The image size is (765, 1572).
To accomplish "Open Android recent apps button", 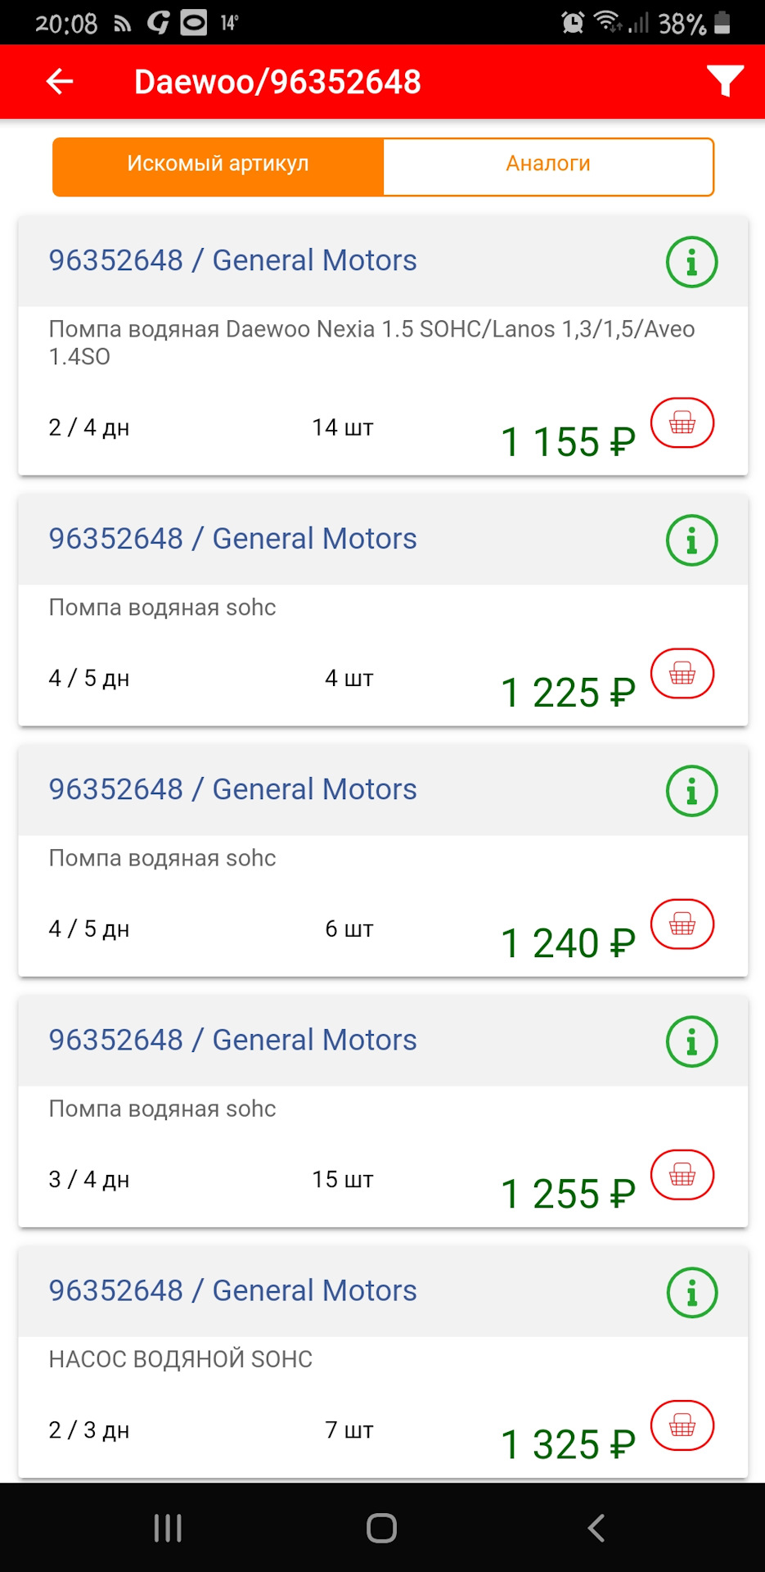I will tap(168, 1528).
